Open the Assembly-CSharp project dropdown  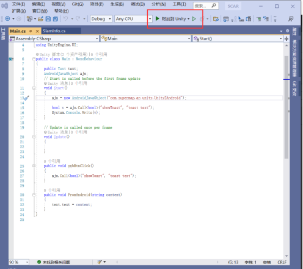54,38
